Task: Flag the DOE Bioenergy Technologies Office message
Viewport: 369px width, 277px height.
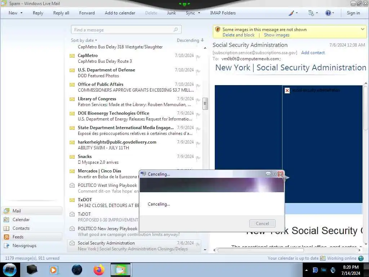Action: click(x=198, y=114)
